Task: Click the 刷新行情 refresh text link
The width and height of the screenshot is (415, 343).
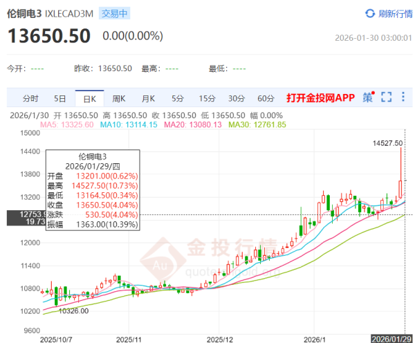Action: point(395,14)
